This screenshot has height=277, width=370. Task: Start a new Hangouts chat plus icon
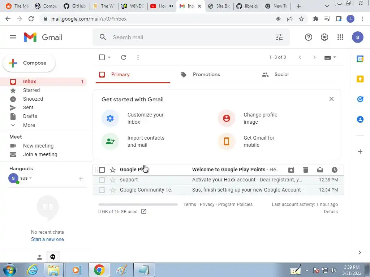tap(81, 179)
